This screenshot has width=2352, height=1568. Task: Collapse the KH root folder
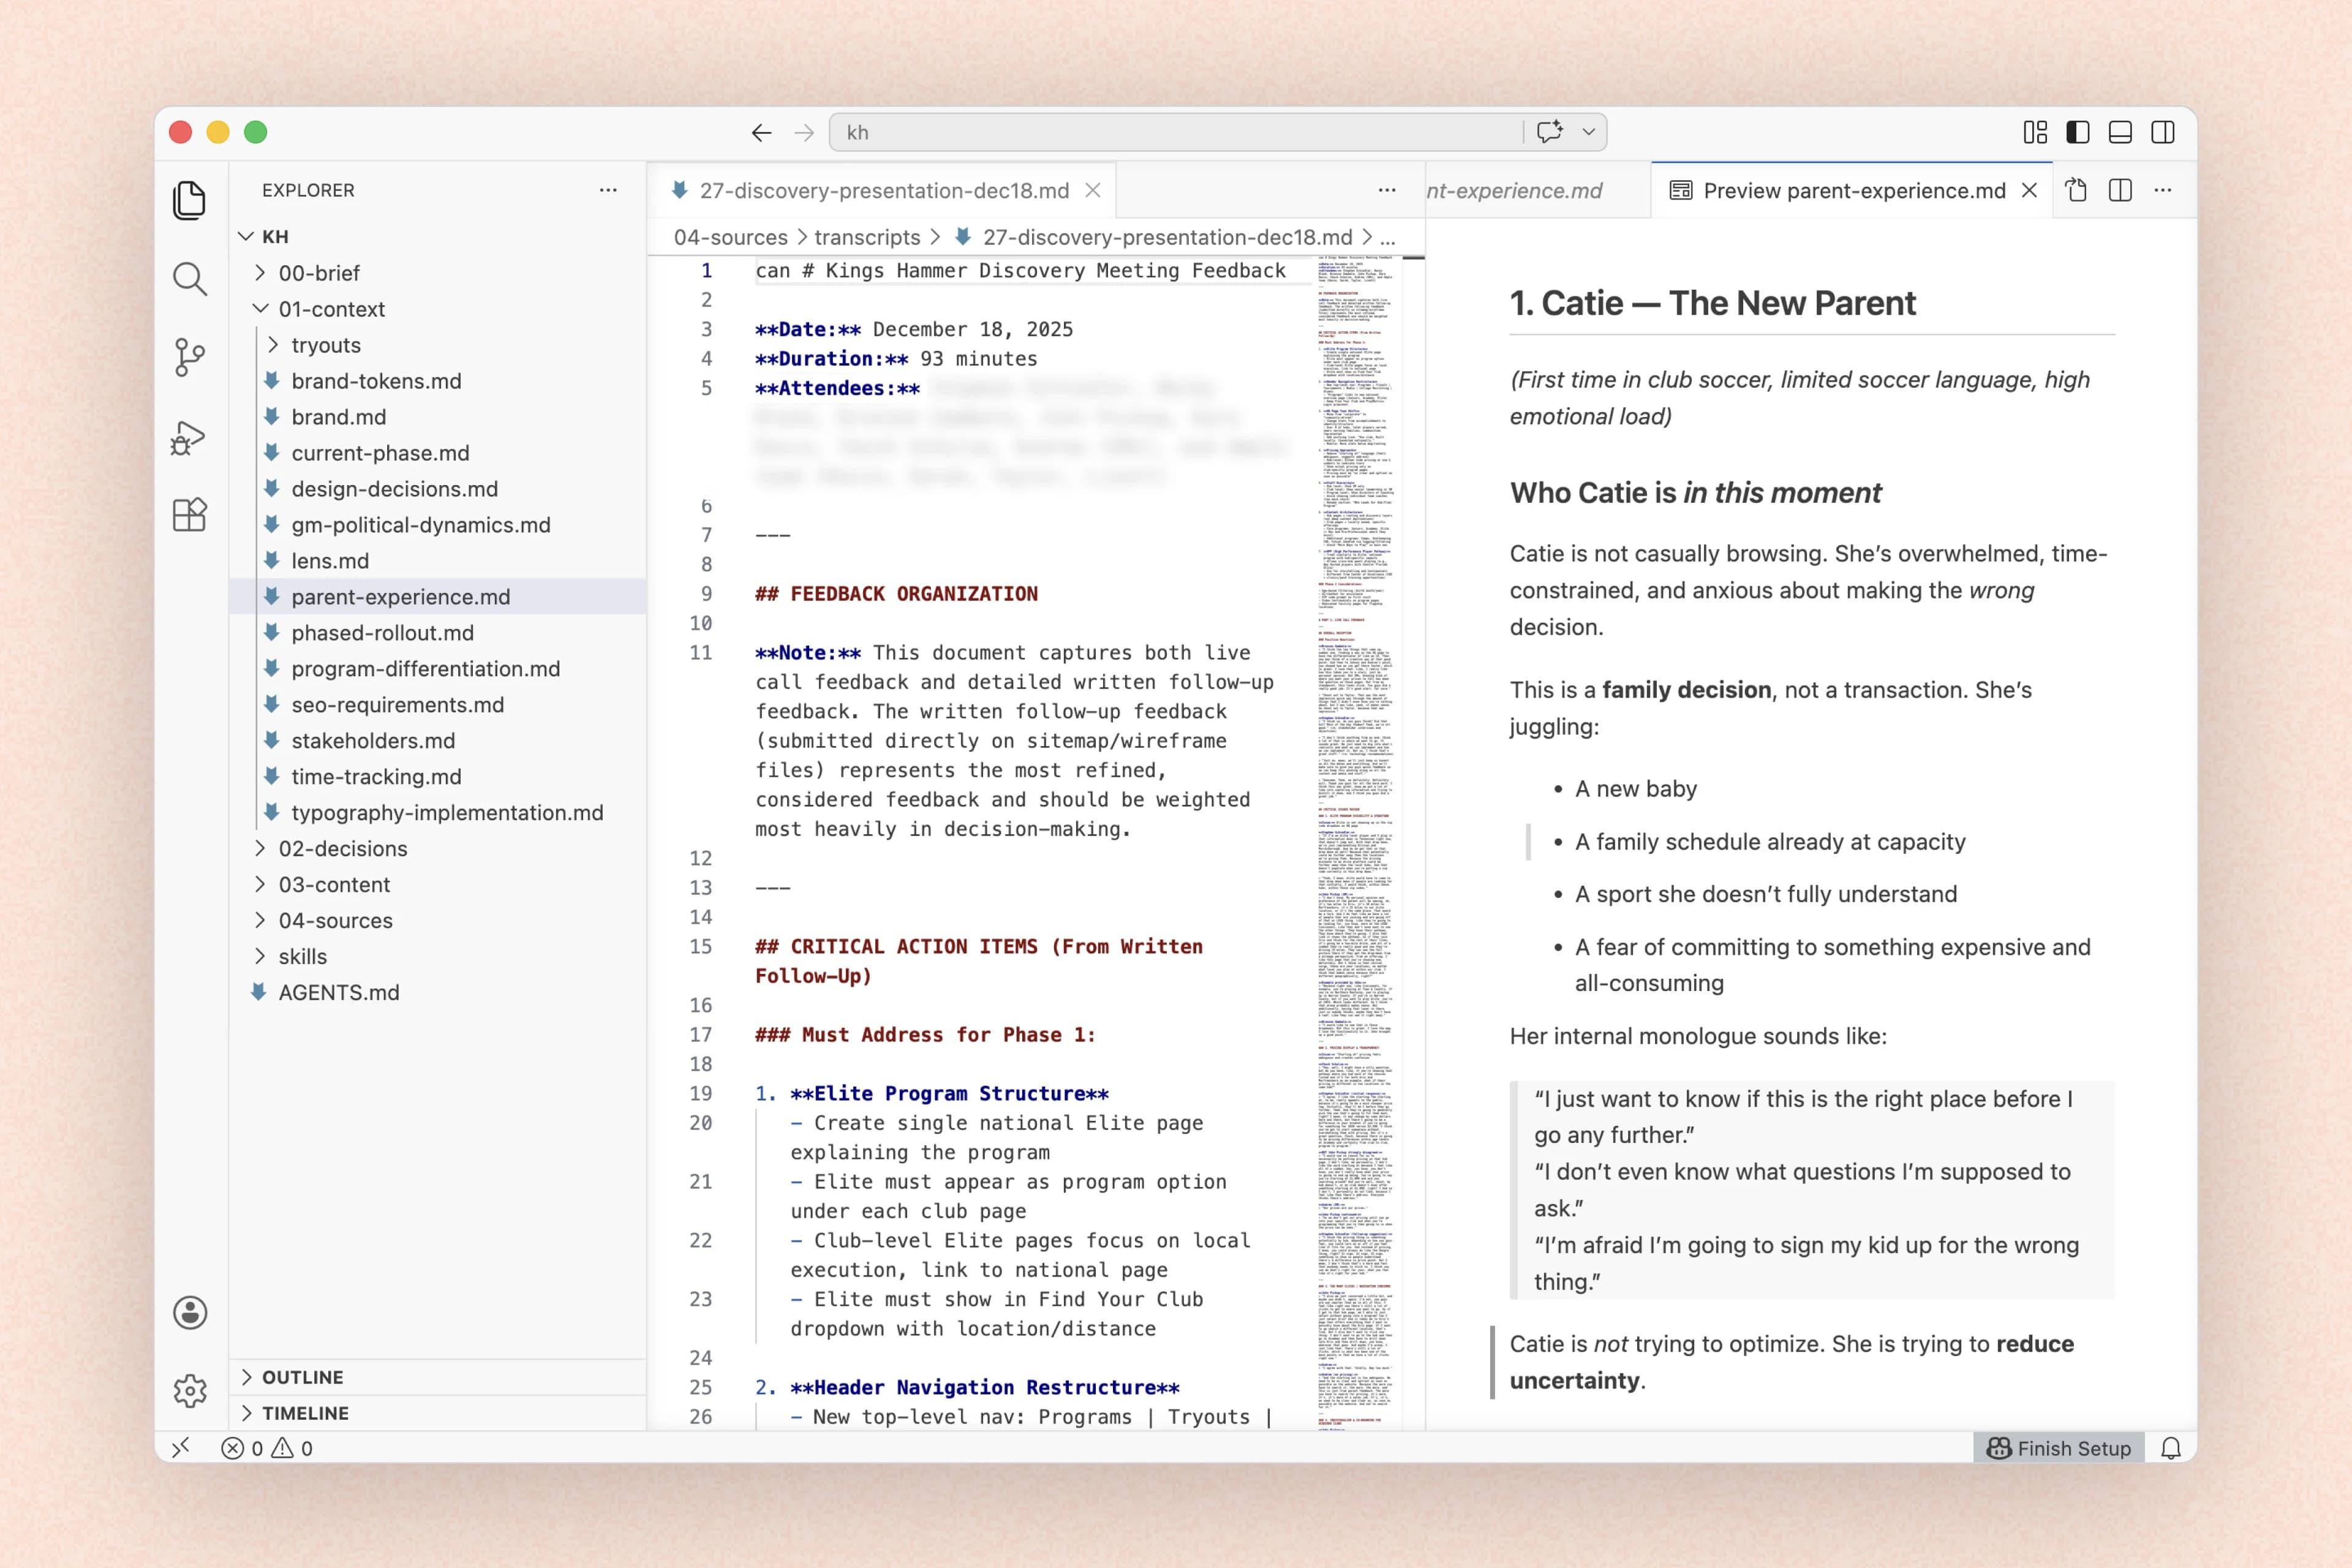pos(438,237)
